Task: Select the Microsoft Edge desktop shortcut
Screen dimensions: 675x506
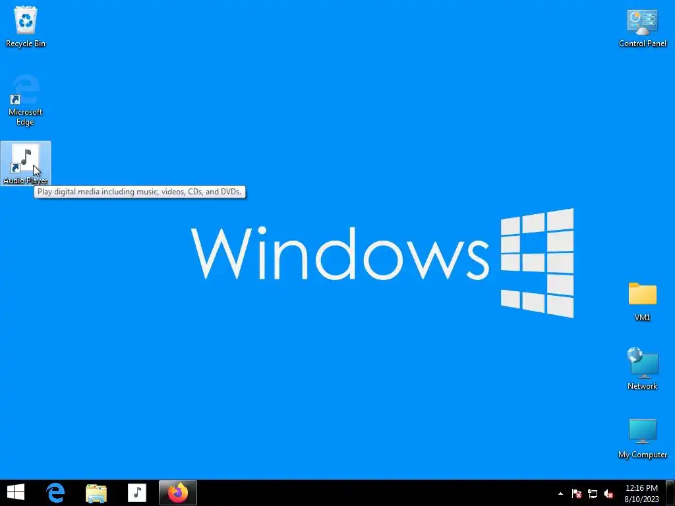Action: point(26,100)
